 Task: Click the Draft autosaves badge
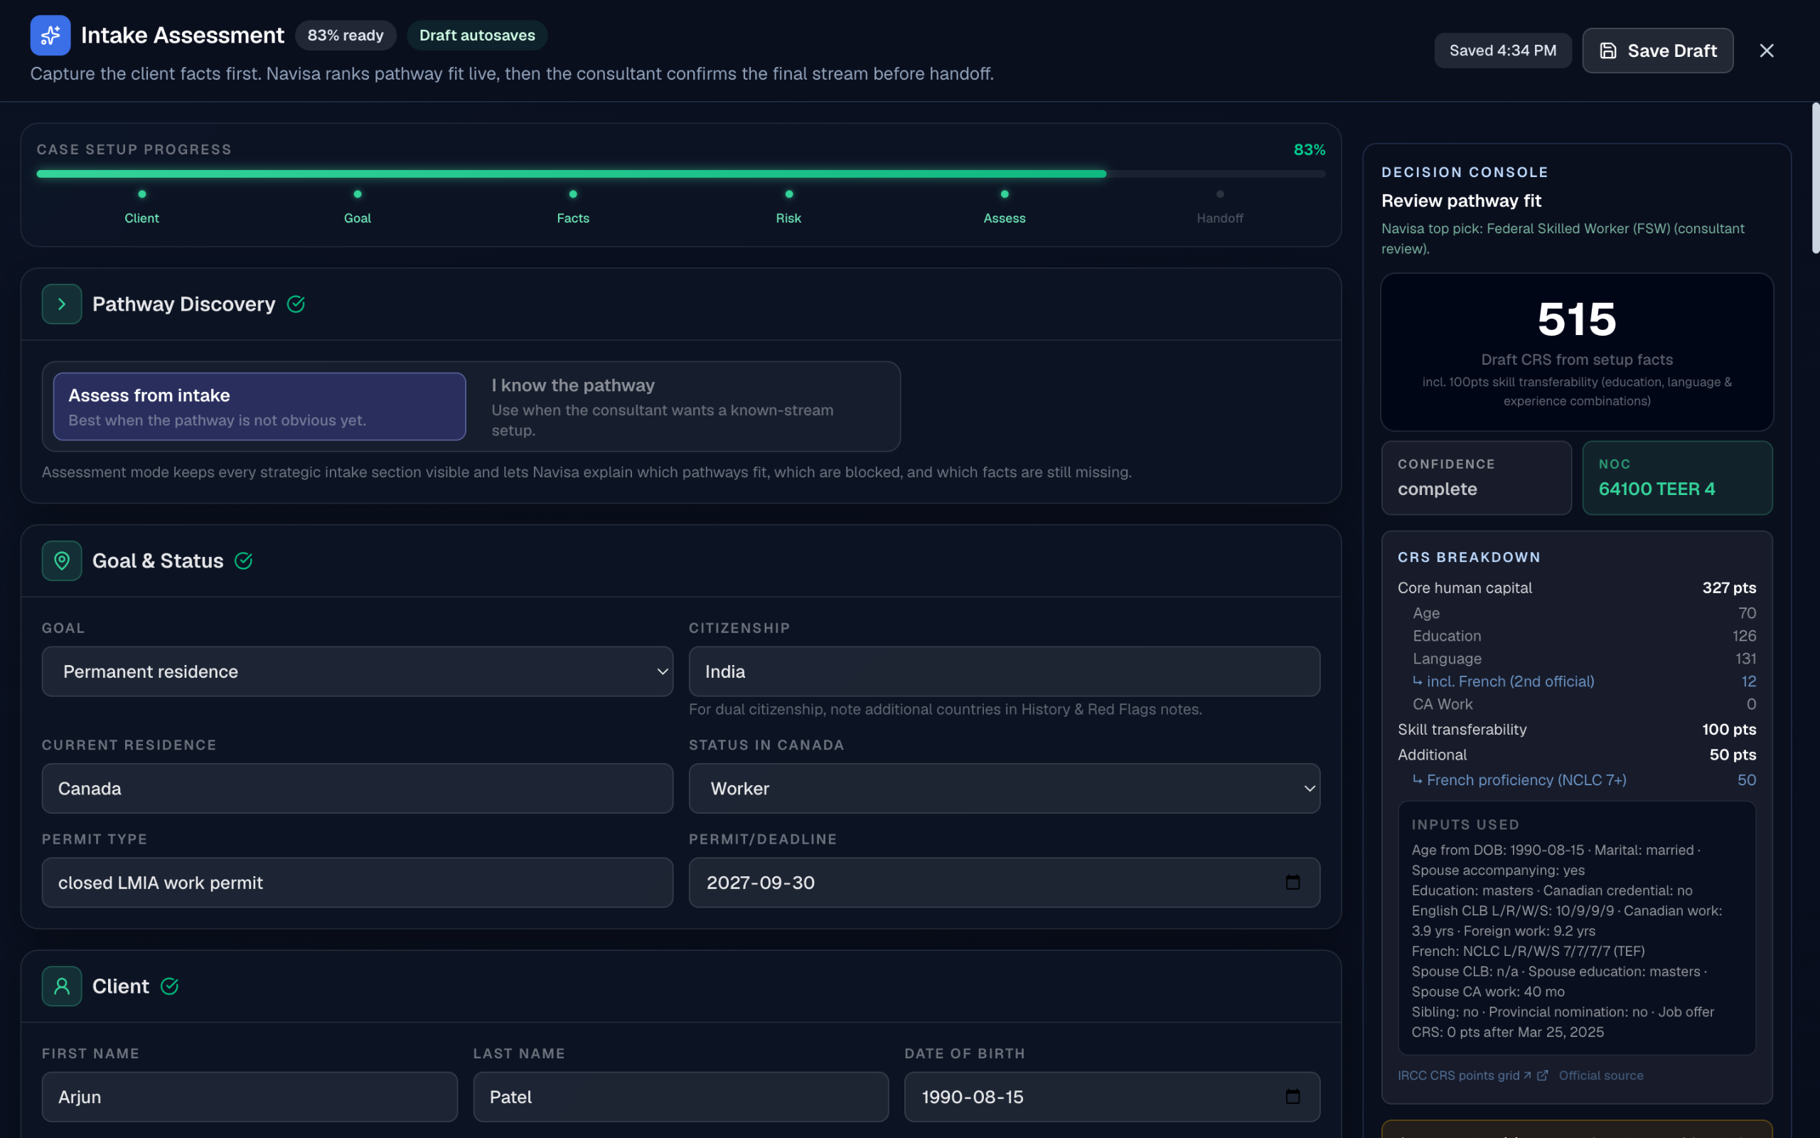477,36
